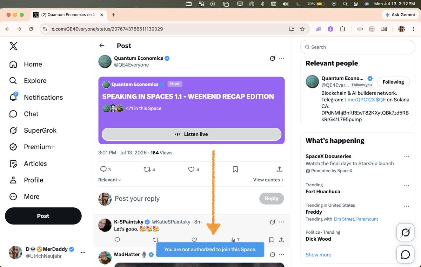421x267 pixels.
Task: Open Notifications in sidebar
Action: point(36,97)
